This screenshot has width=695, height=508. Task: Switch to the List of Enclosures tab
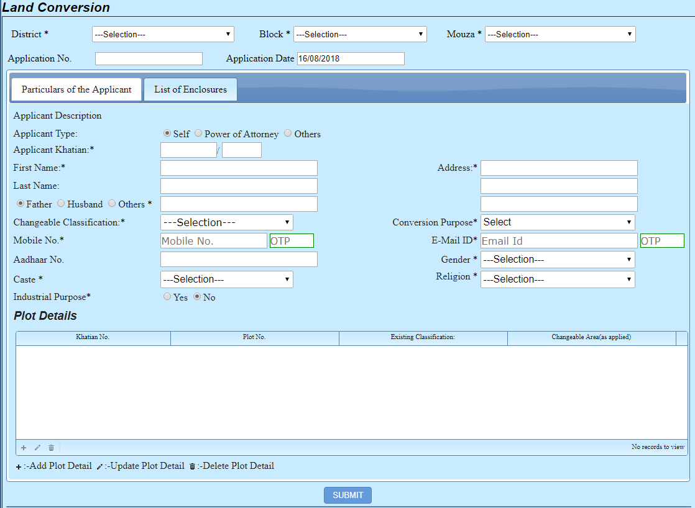pos(190,89)
